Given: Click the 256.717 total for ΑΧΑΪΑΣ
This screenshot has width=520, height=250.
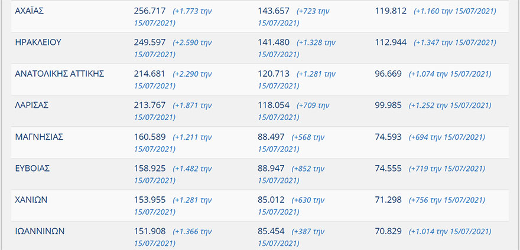Looking at the screenshot, I should (x=150, y=11).
